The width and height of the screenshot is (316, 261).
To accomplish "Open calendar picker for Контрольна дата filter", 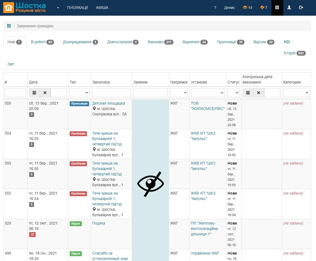I will (x=248, y=93).
